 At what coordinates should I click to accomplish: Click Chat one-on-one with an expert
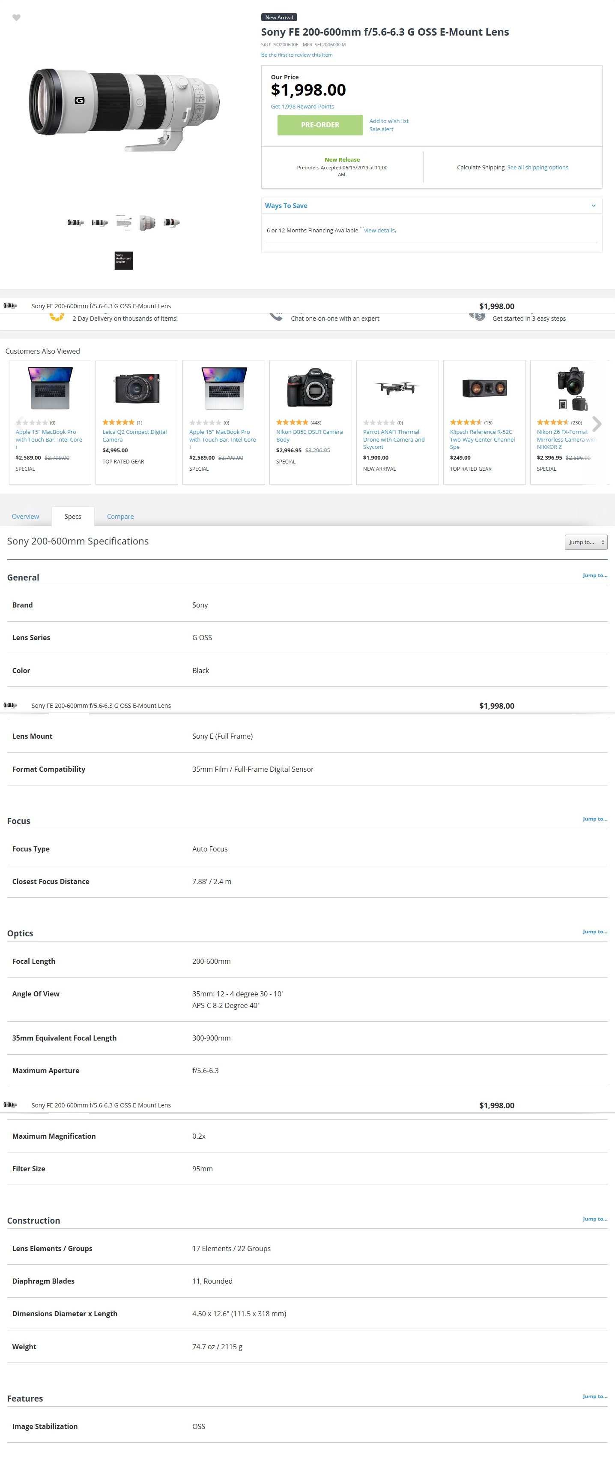[335, 318]
